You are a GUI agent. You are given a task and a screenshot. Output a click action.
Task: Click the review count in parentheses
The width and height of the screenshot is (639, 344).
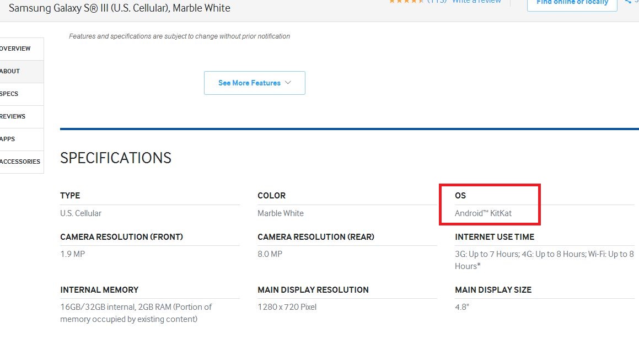pyautogui.click(x=437, y=2)
